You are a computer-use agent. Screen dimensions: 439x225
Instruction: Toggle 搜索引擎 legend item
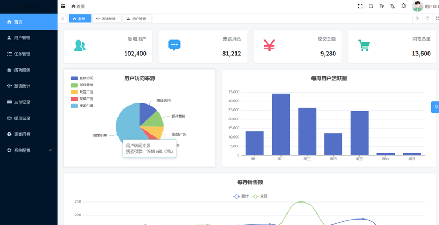click(x=82, y=106)
